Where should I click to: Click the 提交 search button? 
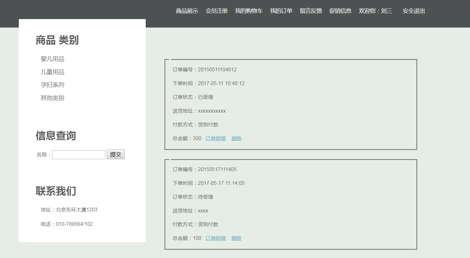pos(116,154)
